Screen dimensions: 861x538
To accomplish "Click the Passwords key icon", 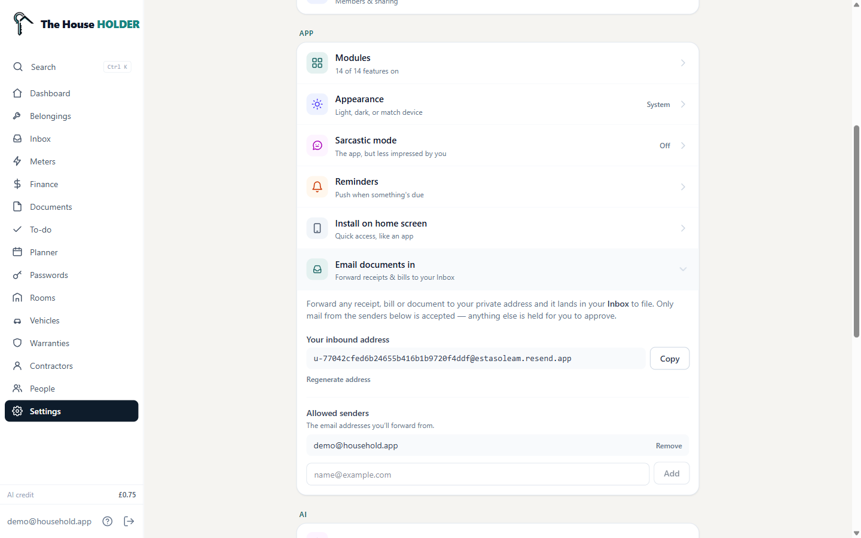I will pyautogui.click(x=17, y=275).
